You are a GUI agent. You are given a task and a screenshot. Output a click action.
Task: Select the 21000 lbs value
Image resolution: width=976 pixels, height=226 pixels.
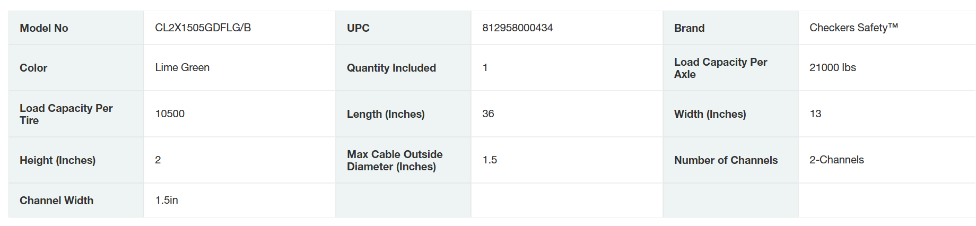(832, 67)
